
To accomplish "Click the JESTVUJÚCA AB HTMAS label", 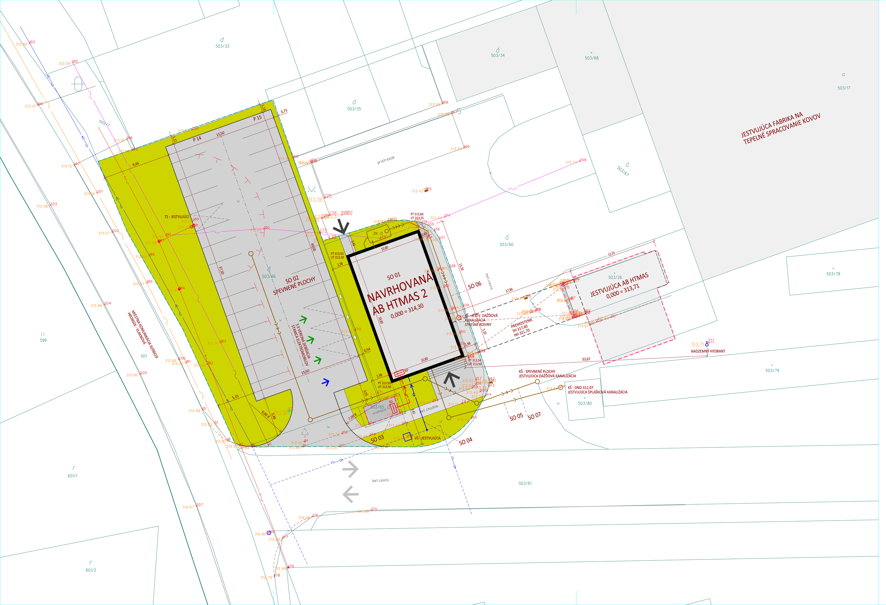I will [619, 285].
